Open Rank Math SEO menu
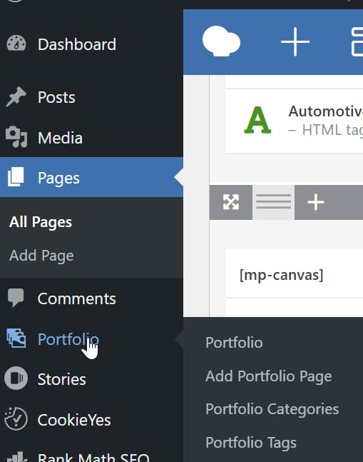The width and height of the screenshot is (363, 462). pyautogui.click(x=93, y=458)
